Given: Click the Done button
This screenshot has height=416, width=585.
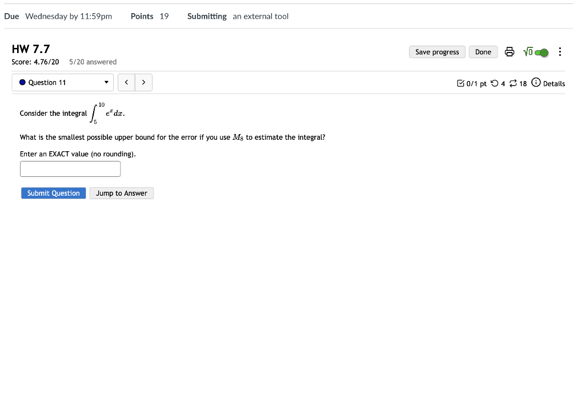Looking at the screenshot, I should click(x=483, y=52).
